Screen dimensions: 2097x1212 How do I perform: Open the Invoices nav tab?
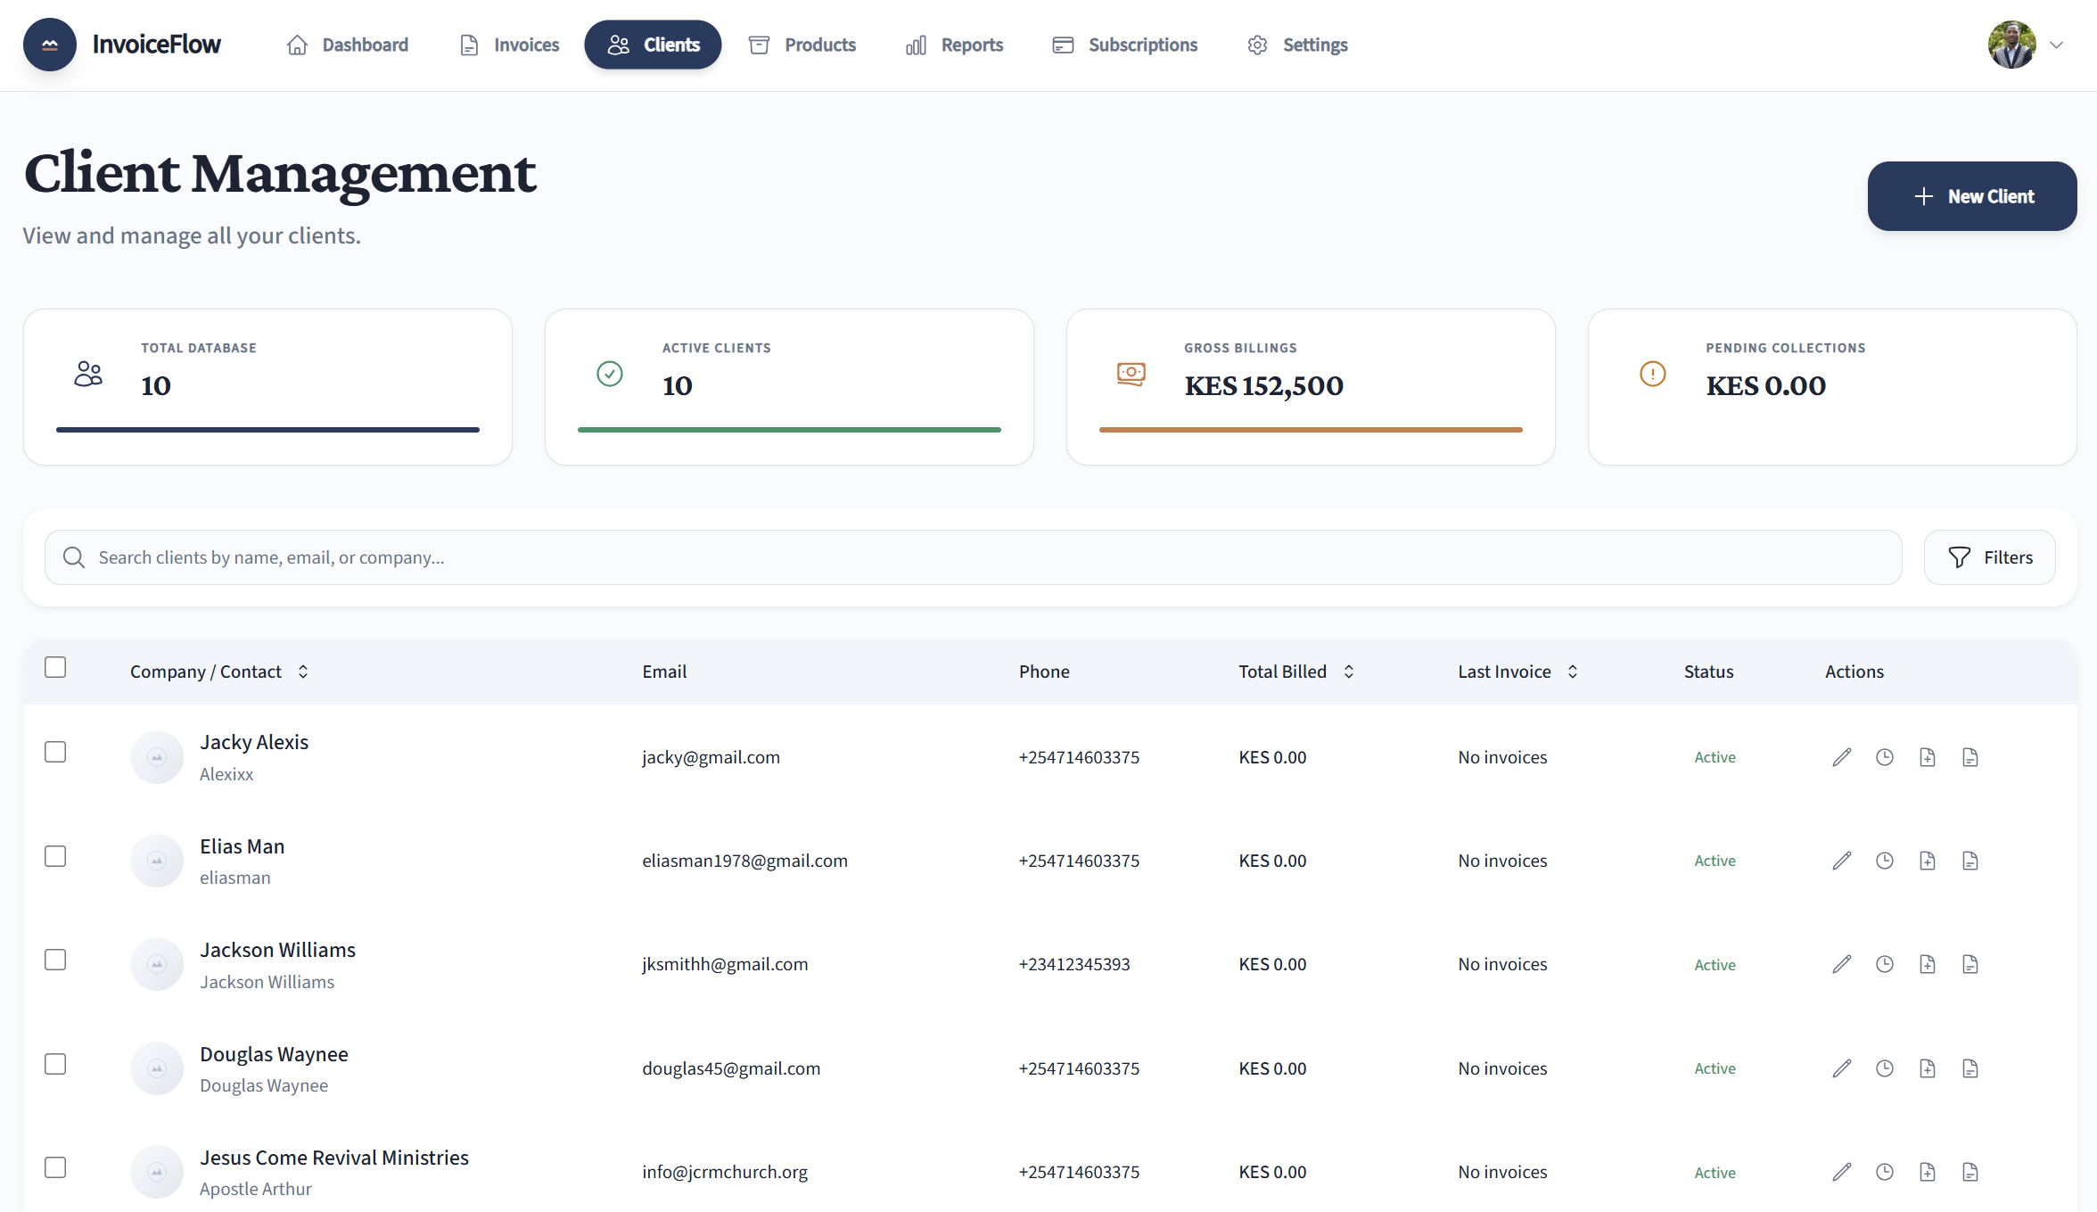click(509, 45)
